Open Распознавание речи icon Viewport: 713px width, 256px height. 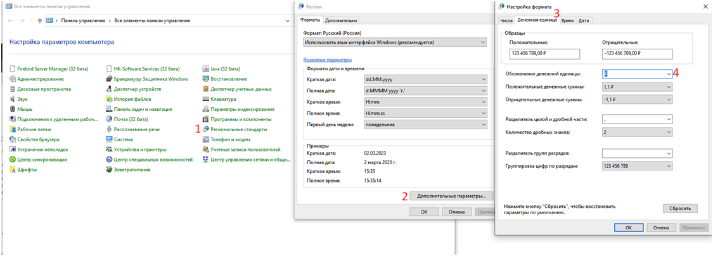(x=109, y=130)
